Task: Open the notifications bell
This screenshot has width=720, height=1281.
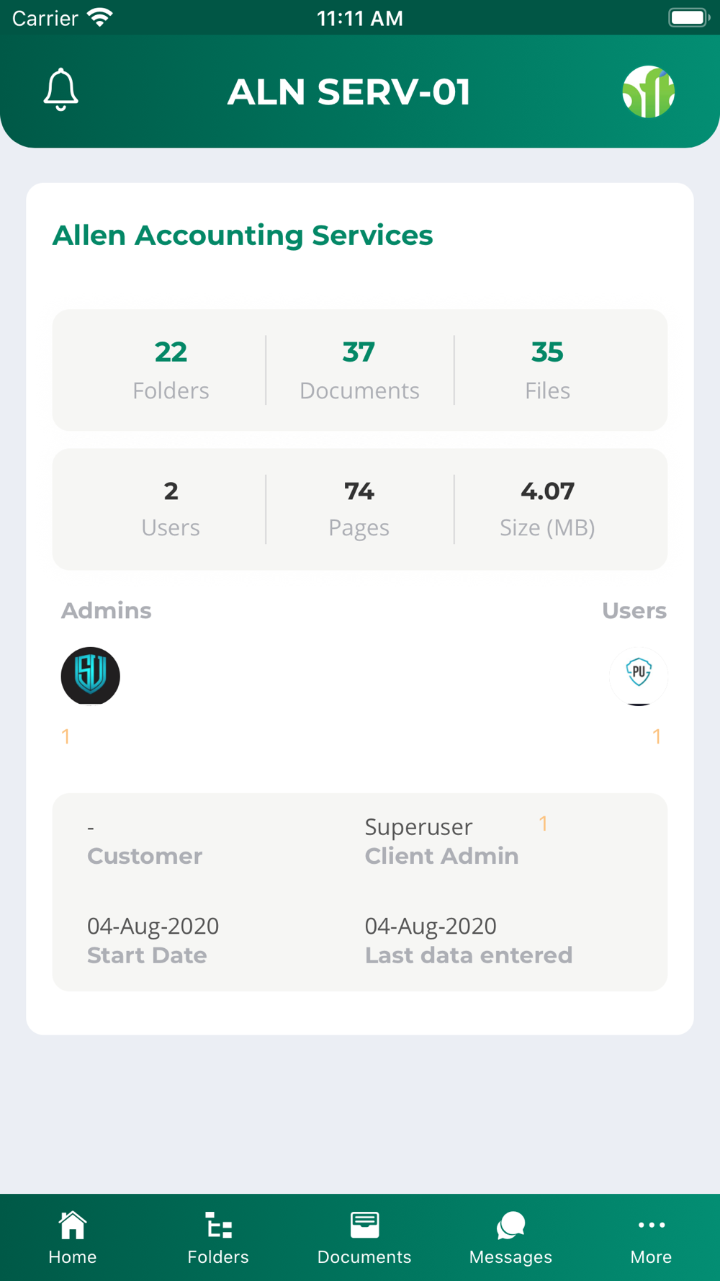Action: (61, 90)
